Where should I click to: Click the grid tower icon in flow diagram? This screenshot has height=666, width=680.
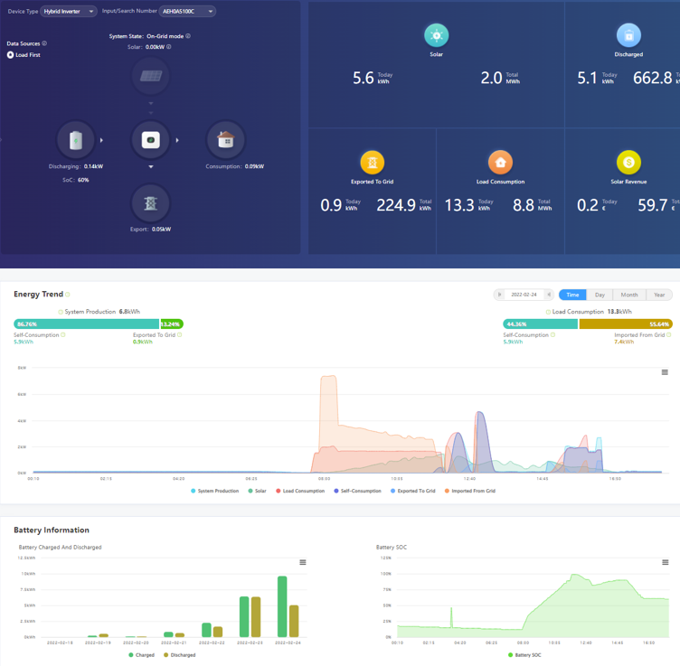(x=150, y=203)
